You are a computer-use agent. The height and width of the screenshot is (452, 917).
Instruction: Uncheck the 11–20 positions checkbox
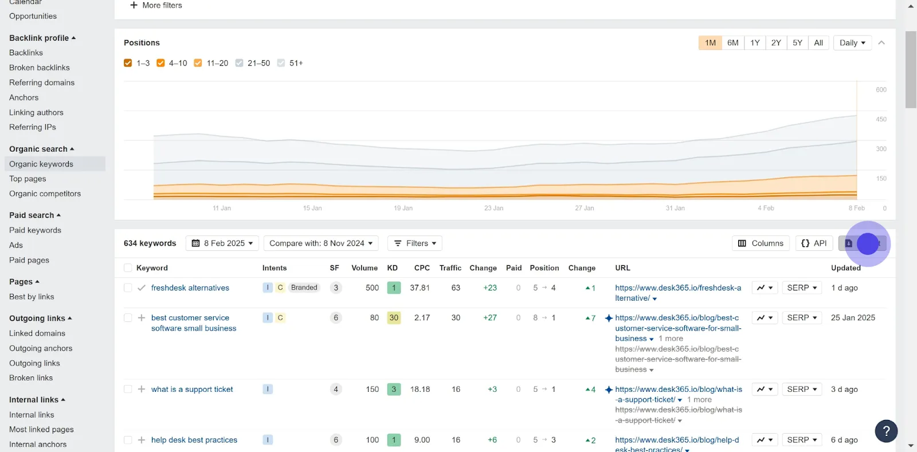198,63
